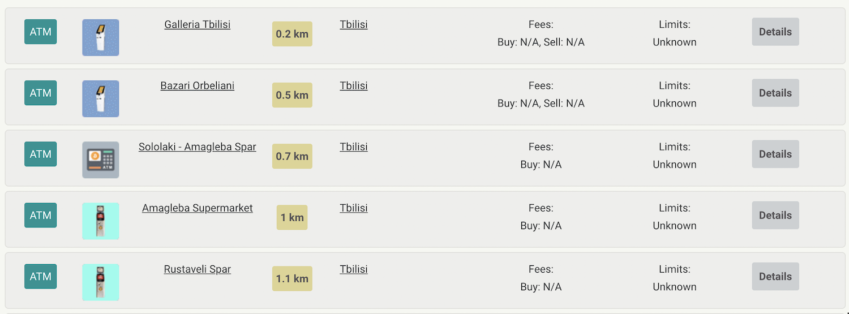This screenshot has width=849, height=314.
Task: Click the 1.1 km distance badge
Action: pyautogui.click(x=292, y=278)
